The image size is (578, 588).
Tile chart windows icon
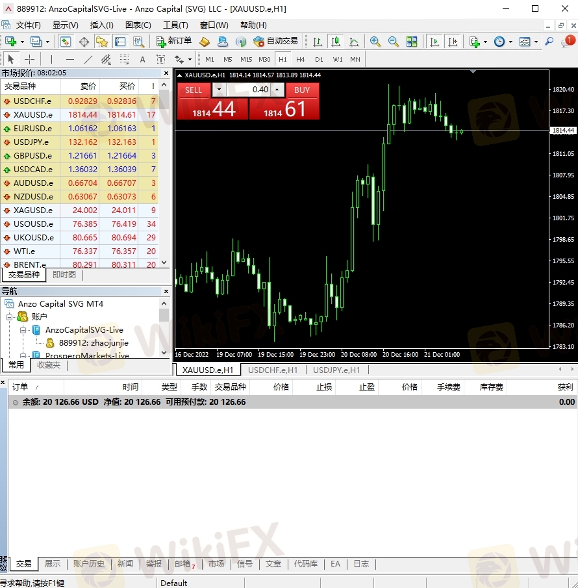(412, 42)
